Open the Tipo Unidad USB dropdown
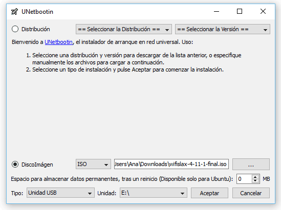This screenshot has width=281, height=210. [60, 193]
